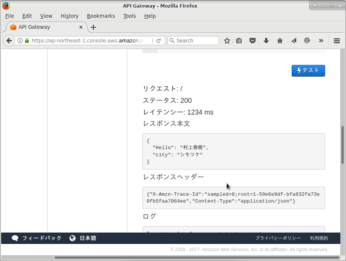The width and height of the screenshot is (346, 261).
Task: Reload the page with the refresh icon
Action: pos(158,41)
